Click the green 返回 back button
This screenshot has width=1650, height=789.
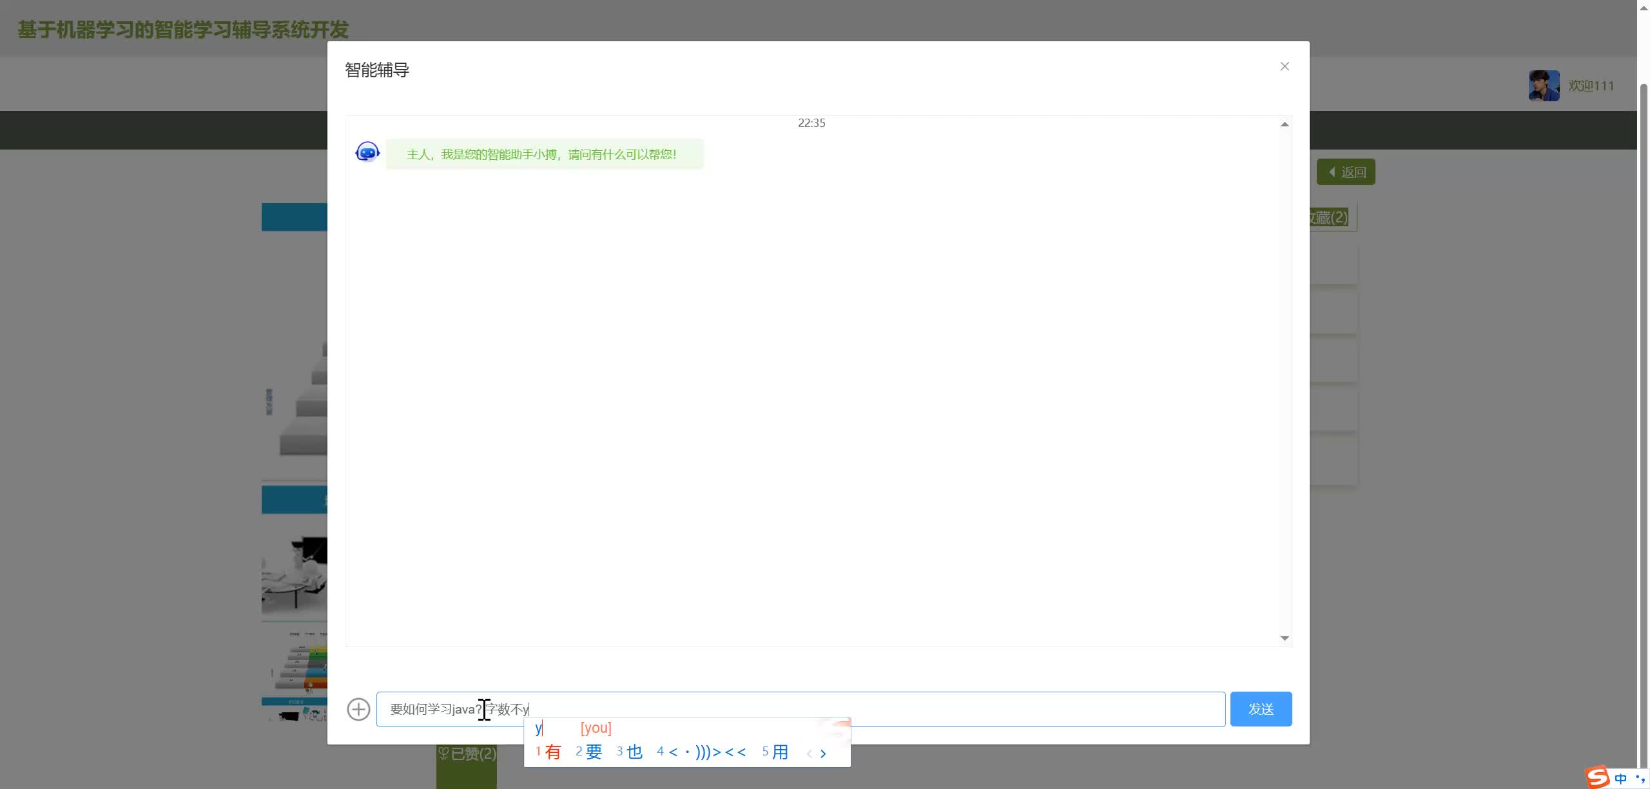(1346, 172)
